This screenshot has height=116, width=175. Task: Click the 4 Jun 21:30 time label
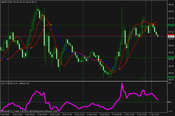[80, 114]
